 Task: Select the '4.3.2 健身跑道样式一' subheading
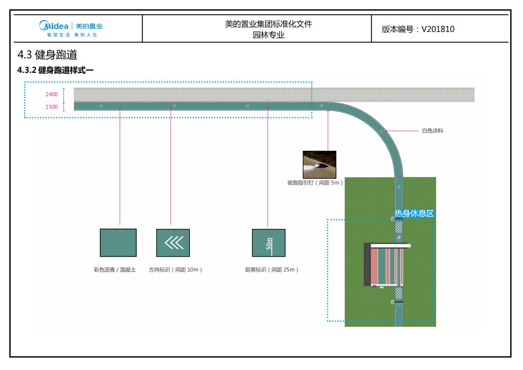[55, 70]
